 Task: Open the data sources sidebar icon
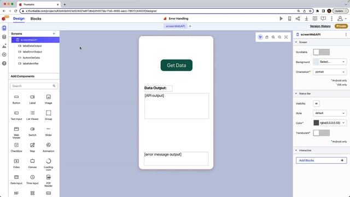point(4,37)
